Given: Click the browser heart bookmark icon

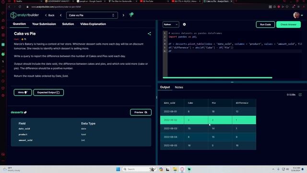Looking at the screenshot, I should coord(287,7).
